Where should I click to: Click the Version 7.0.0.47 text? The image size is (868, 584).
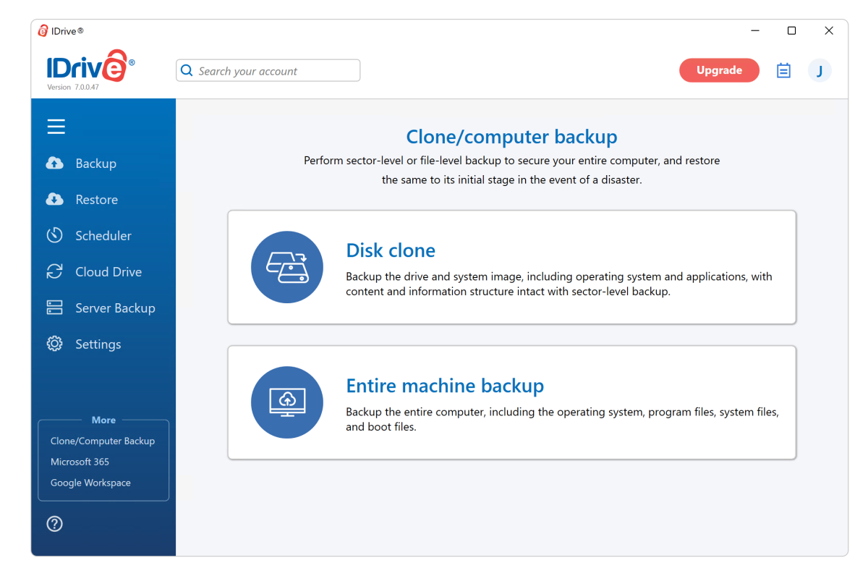pyautogui.click(x=73, y=88)
